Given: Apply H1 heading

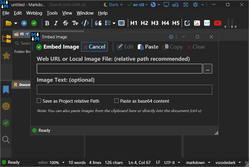Looking at the screenshot, I should coord(134,23).
